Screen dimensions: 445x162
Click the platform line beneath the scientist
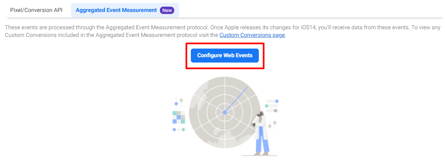point(259,155)
